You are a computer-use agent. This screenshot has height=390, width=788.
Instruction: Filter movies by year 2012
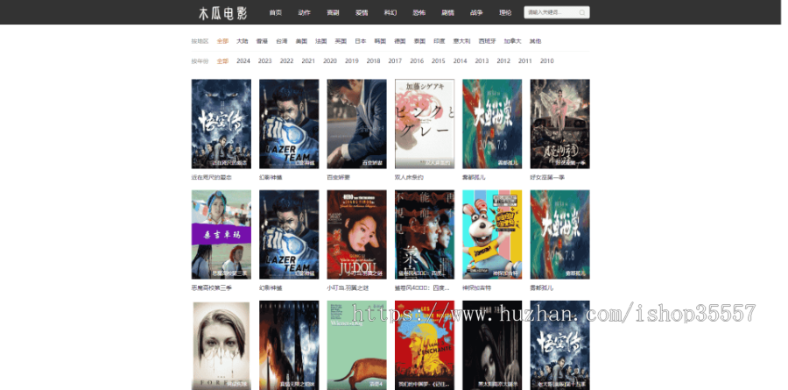click(503, 60)
